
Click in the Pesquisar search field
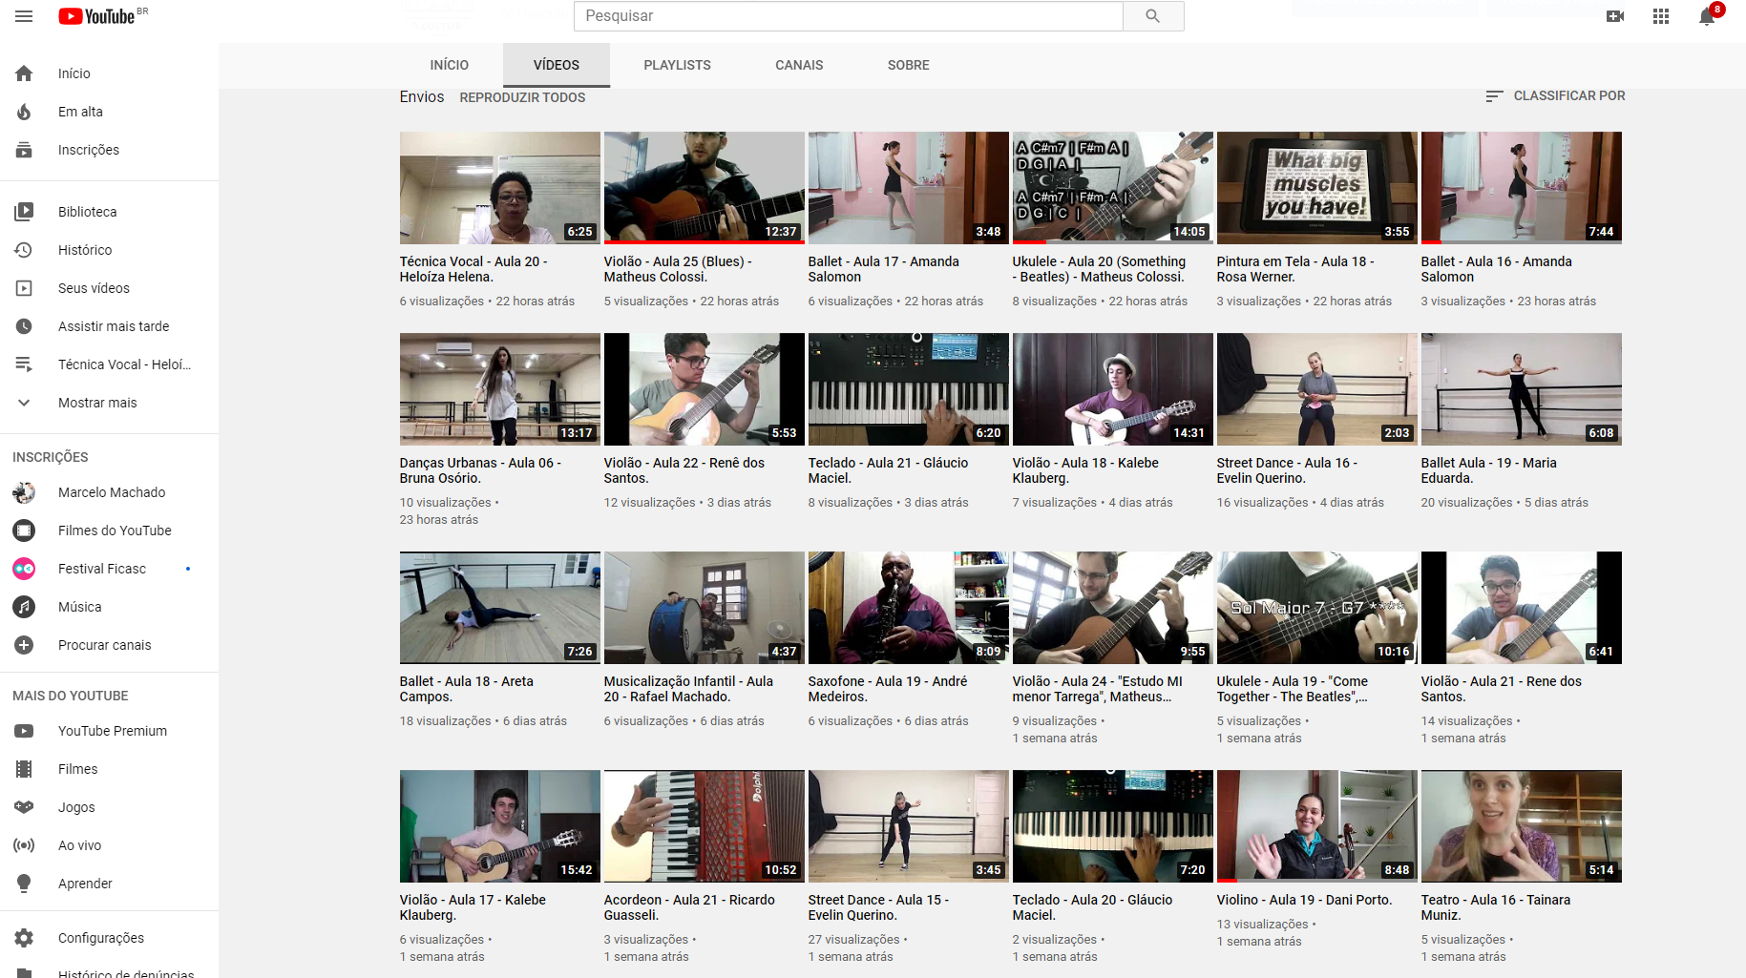tap(848, 16)
